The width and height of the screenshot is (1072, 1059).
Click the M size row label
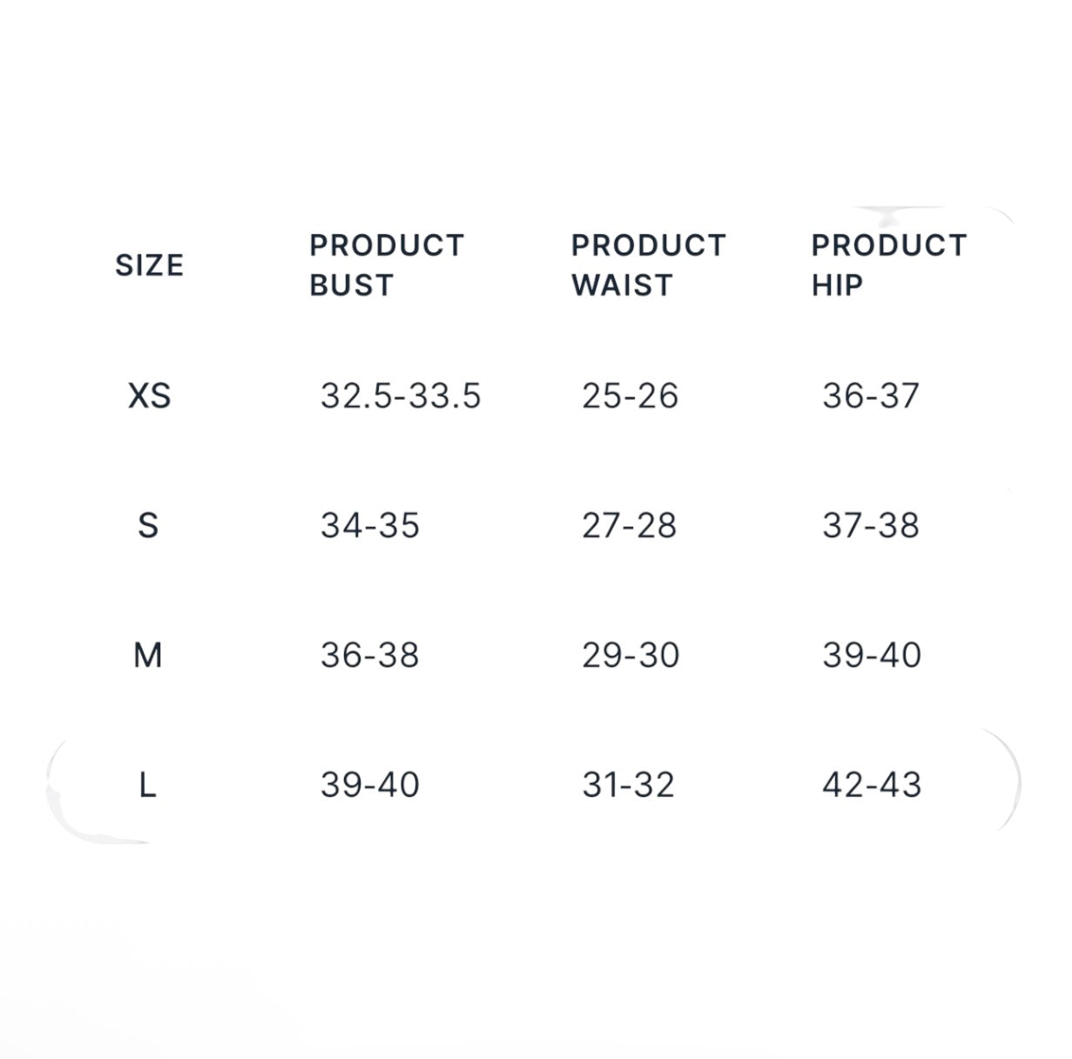tap(148, 655)
